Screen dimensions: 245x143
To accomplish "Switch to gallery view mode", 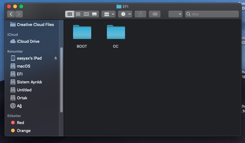I will 95,14.
